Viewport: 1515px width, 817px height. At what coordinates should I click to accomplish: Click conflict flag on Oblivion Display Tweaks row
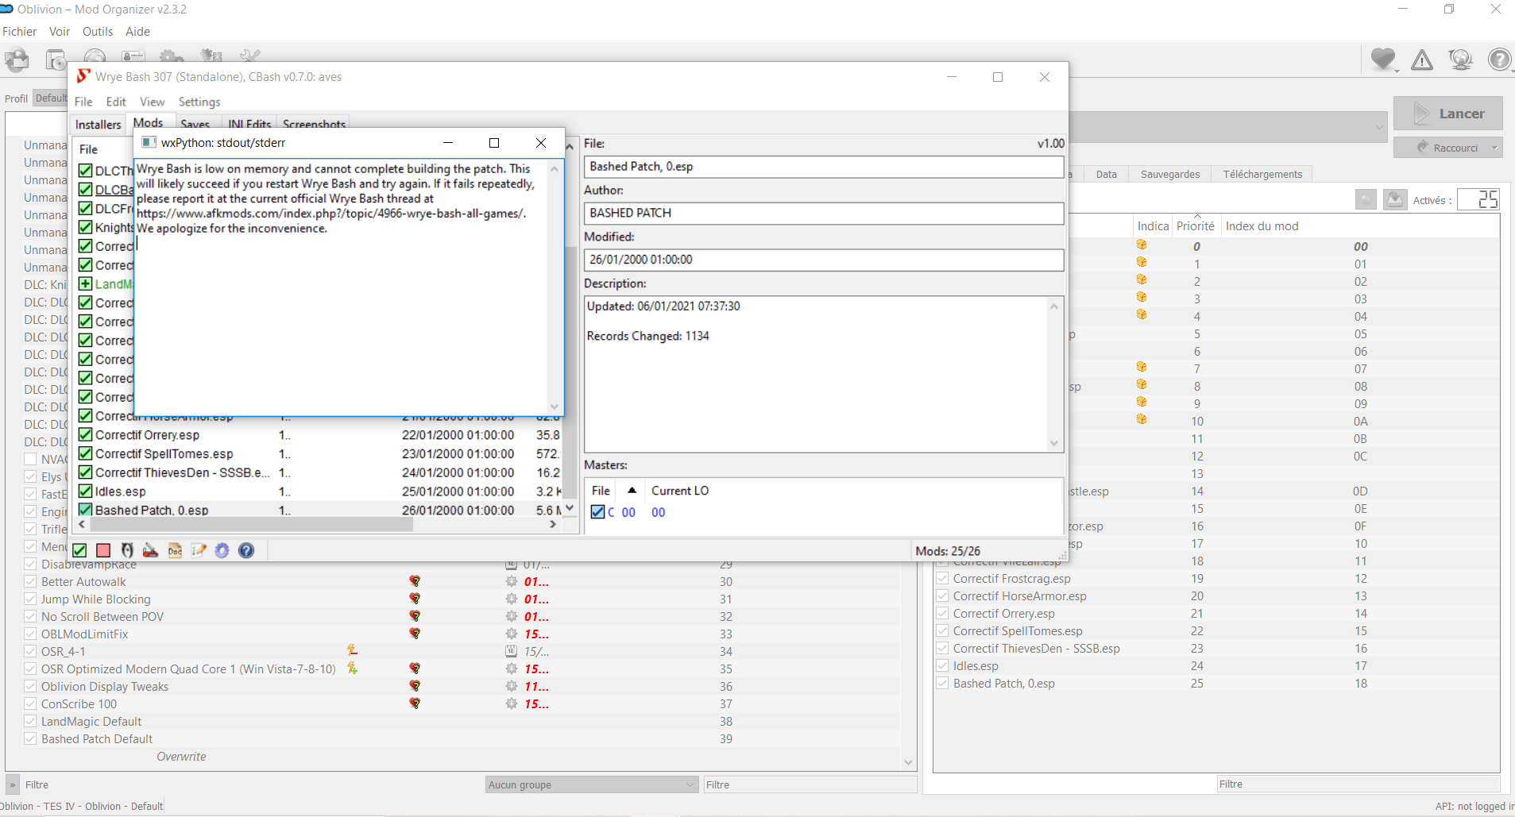pyautogui.click(x=415, y=686)
